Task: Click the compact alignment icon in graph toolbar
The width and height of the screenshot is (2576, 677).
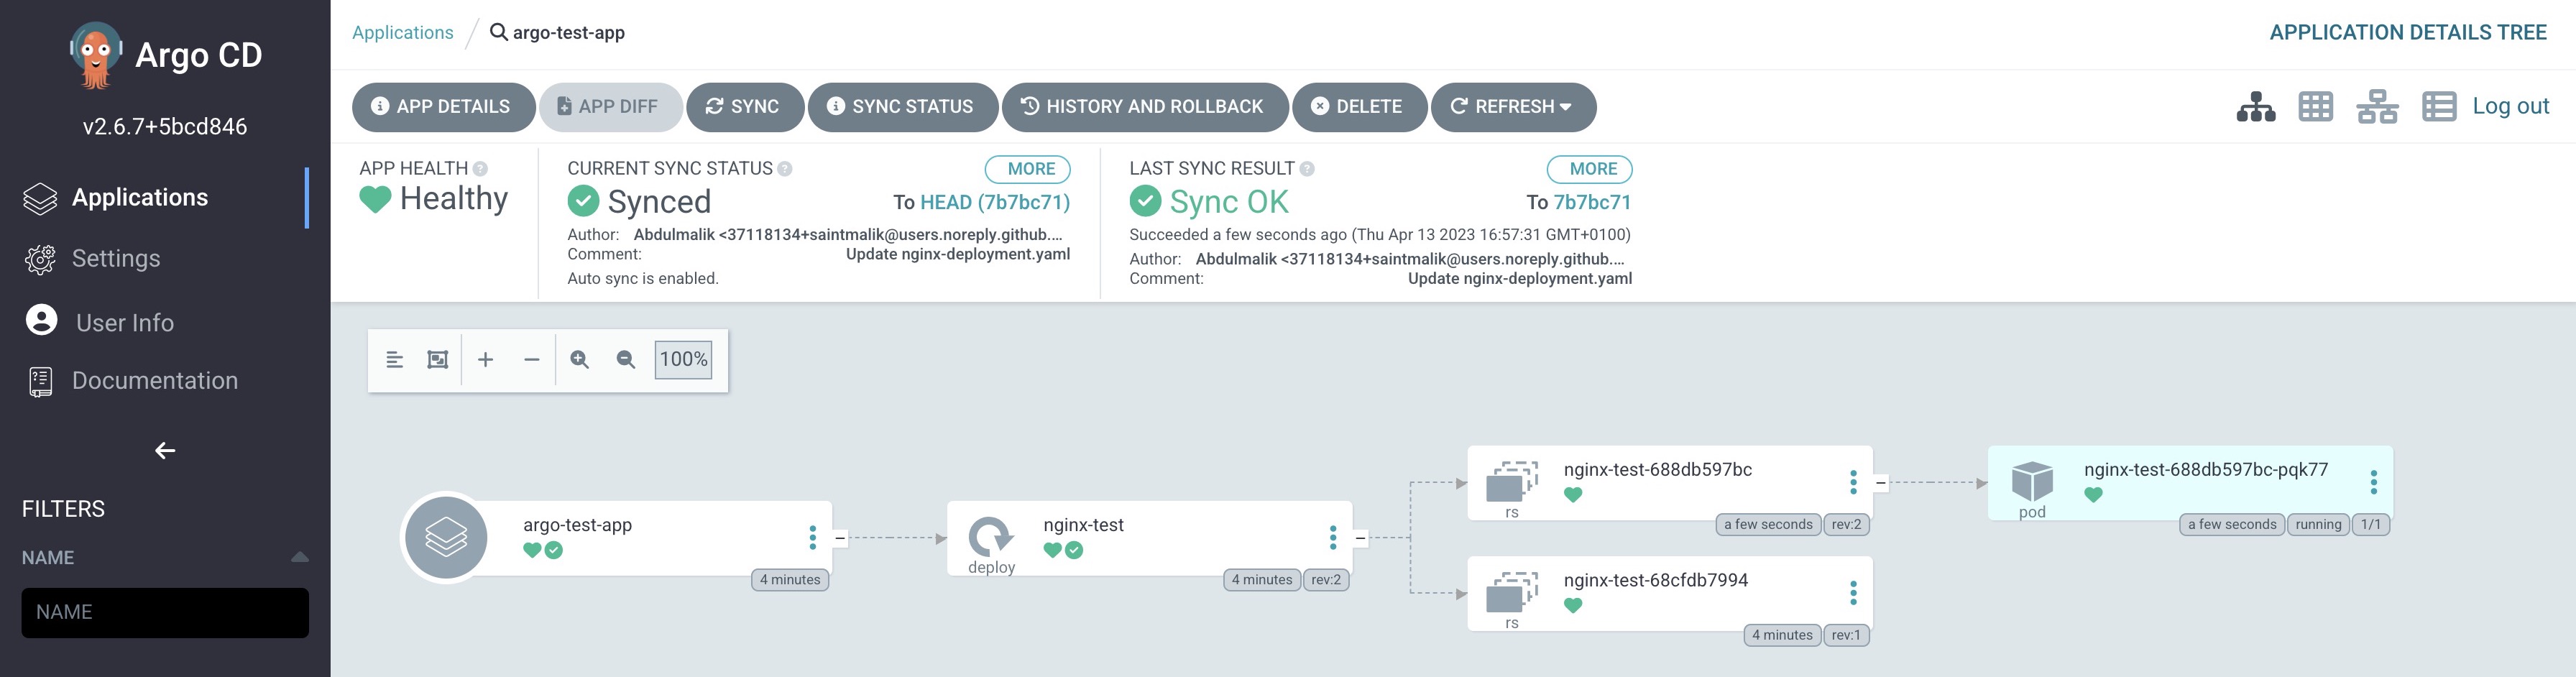Action: [394, 360]
